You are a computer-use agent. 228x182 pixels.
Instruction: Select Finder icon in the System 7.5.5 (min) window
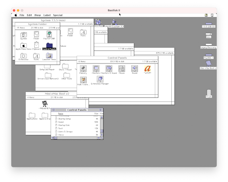coord(70,31)
